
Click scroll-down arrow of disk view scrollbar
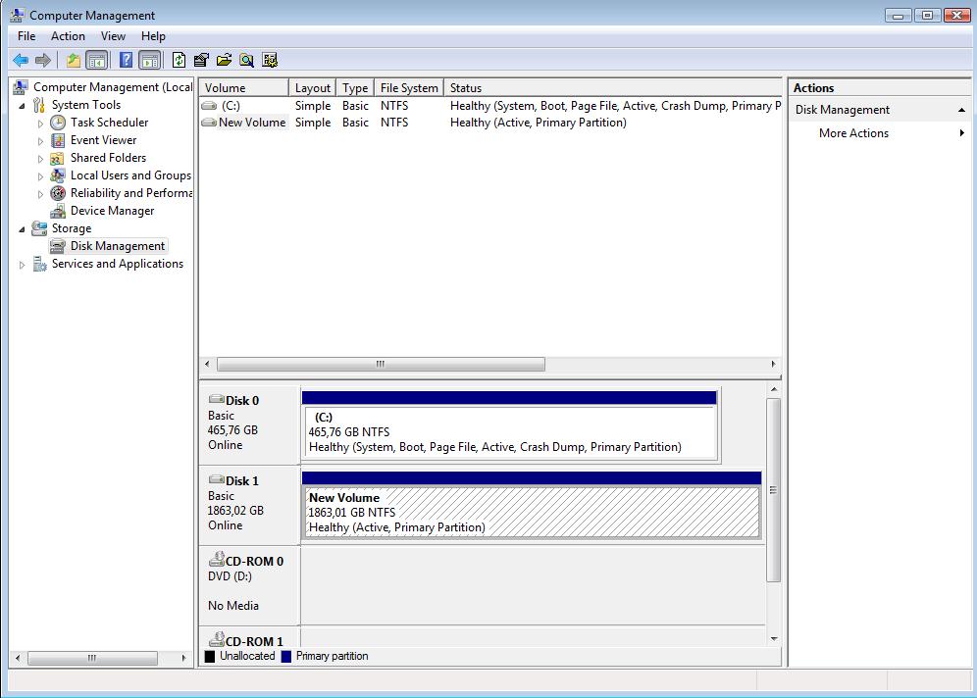773,639
